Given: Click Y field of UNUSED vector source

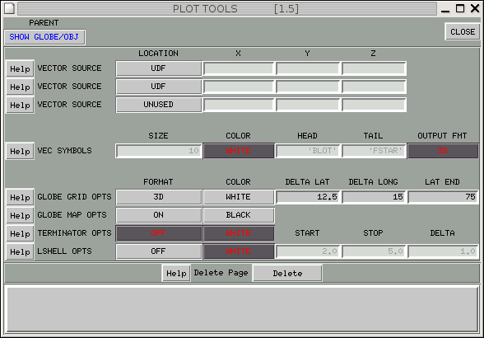Looking at the screenshot, I should [x=308, y=105].
